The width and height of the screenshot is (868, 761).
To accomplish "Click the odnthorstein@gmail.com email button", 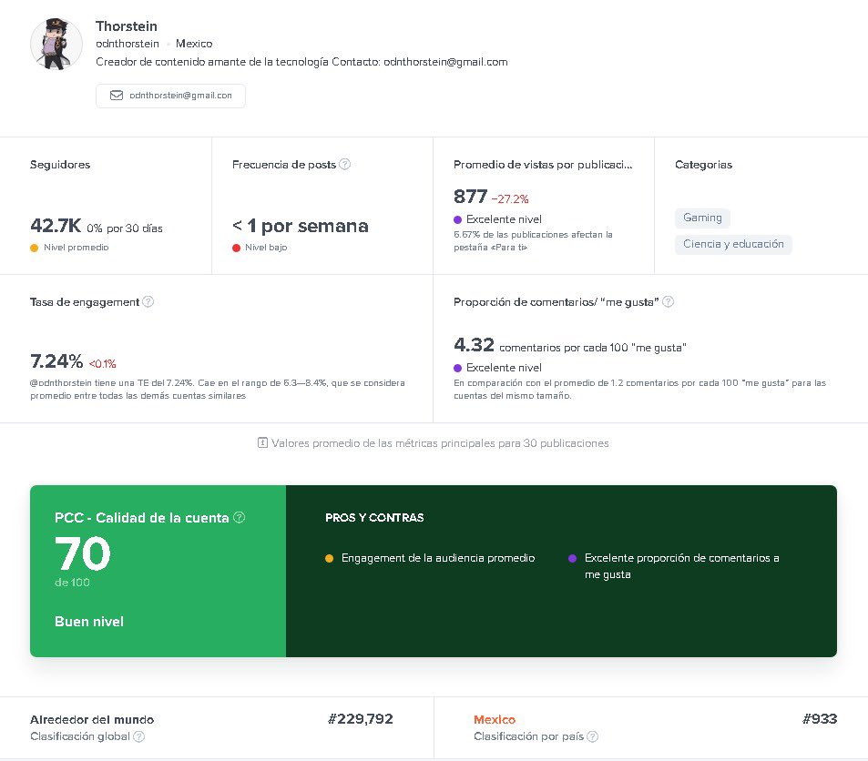I will 170,96.
